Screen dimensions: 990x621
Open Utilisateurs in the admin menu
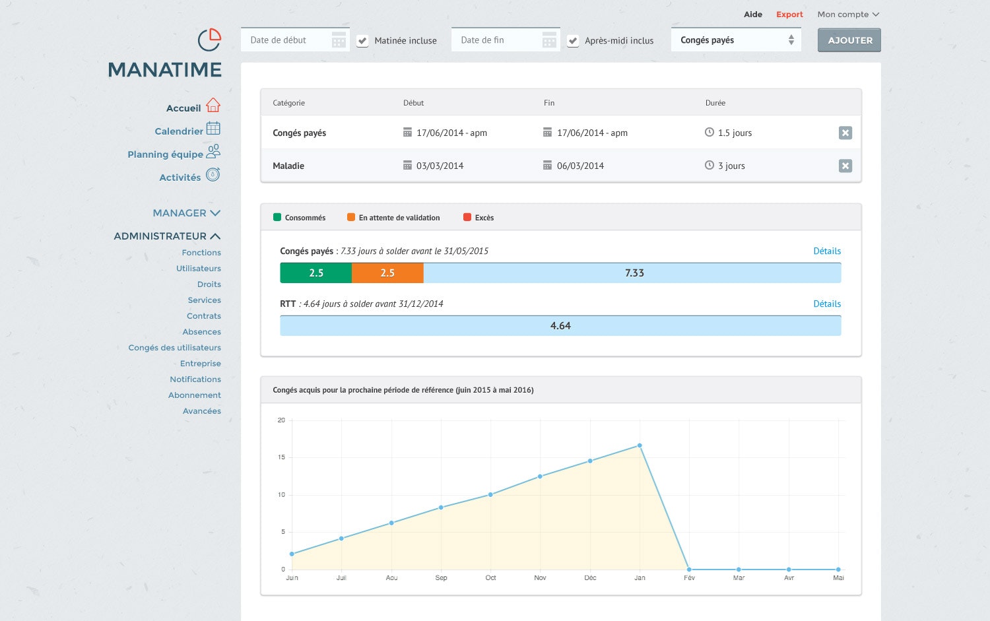click(x=198, y=269)
